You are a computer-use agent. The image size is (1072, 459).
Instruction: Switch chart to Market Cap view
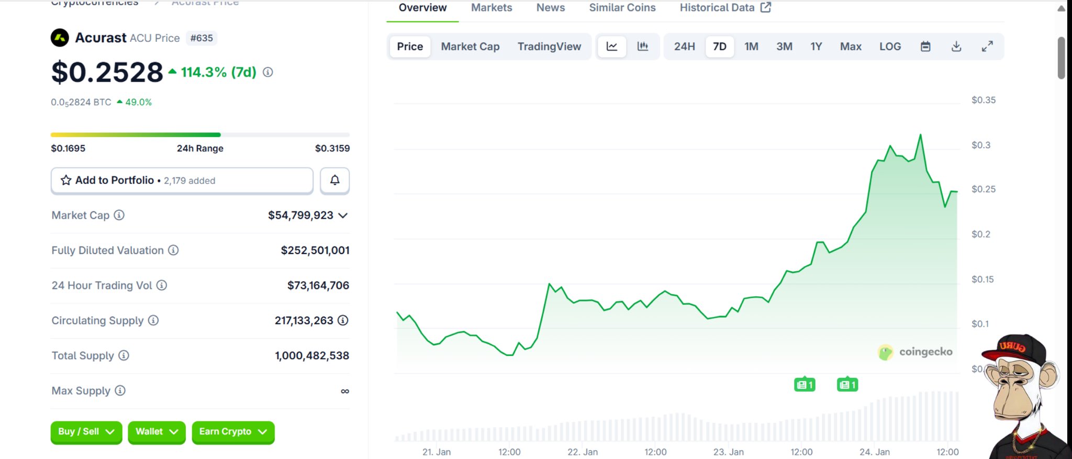tap(470, 47)
